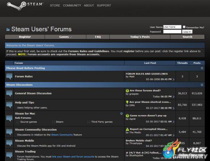This screenshot has width=210, height=161.
Task: Click the Steam Community Discussion speech-bubble icon
Action: point(9,132)
